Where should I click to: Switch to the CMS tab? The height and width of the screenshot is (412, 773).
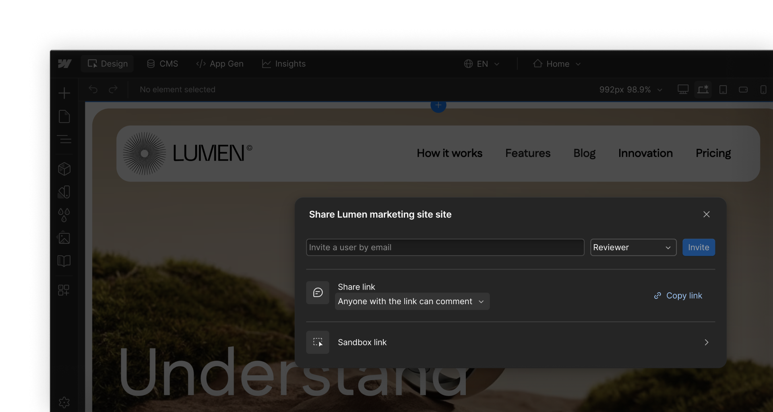click(x=162, y=64)
